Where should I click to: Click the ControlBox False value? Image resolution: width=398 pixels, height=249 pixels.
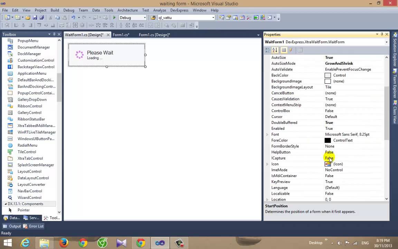pyautogui.click(x=329, y=111)
